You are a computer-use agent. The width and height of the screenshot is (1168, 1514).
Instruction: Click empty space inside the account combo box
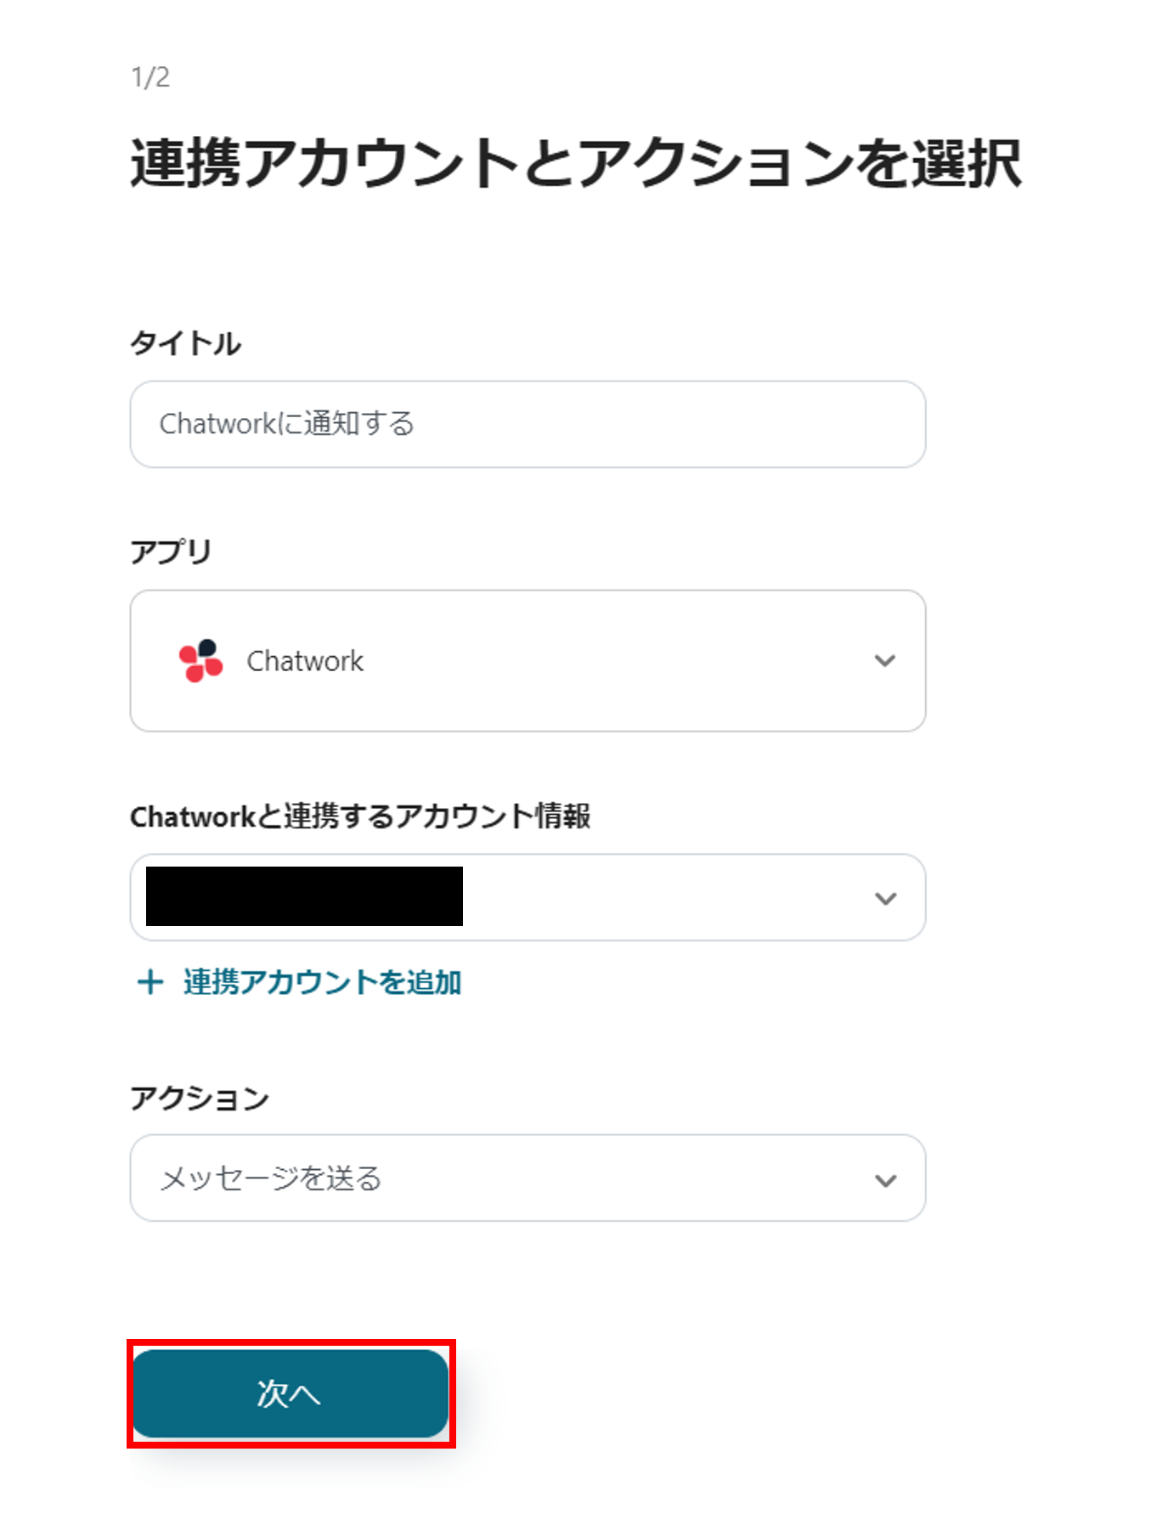pos(663,898)
